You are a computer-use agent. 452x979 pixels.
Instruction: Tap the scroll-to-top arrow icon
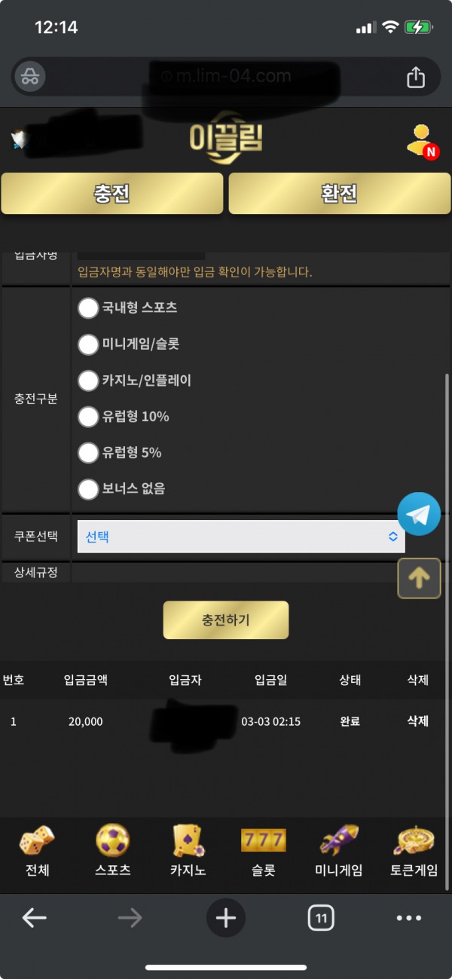tap(419, 578)
